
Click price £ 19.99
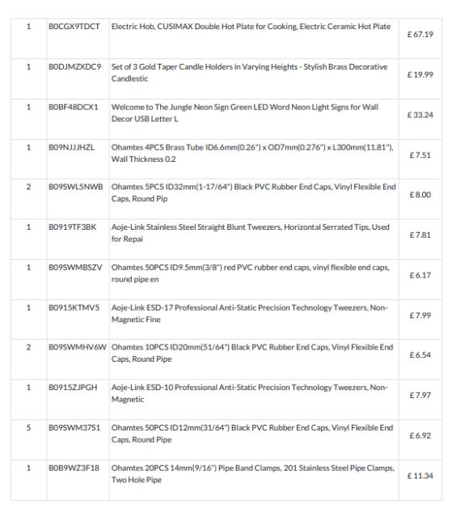420,74
